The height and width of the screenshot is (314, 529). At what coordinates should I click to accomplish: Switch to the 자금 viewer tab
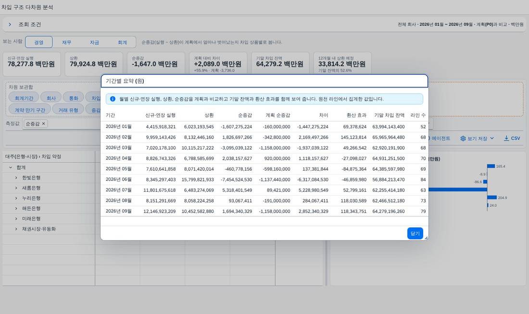94,42
